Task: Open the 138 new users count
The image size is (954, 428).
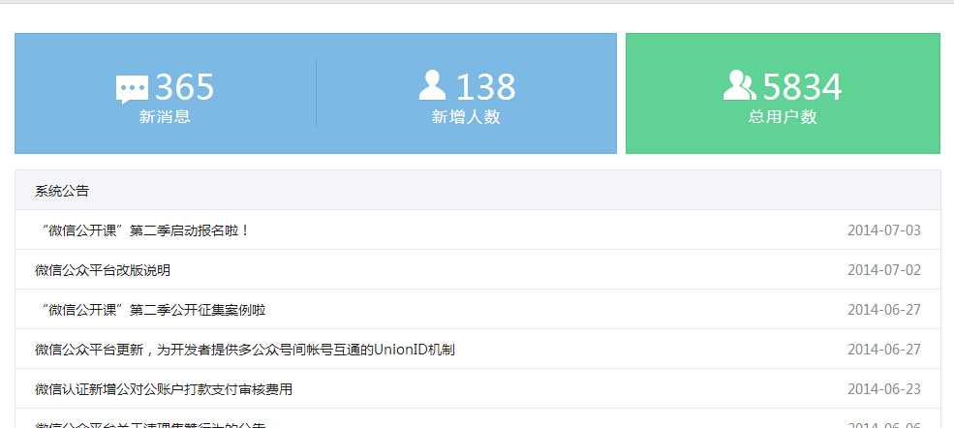Action: click(x=485, y=87)
